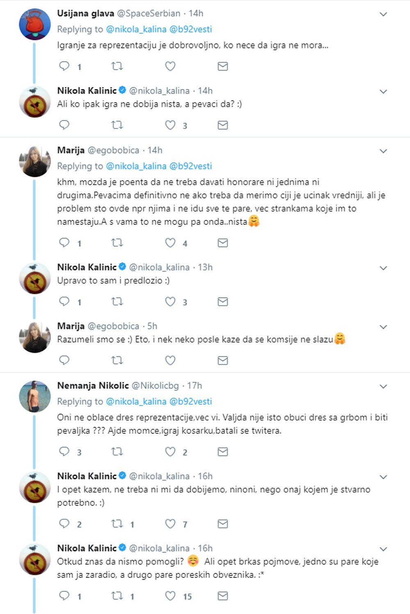Send Usijana glava's tweet via direct message
The width and height of the screenshot is (410, 614).
click(x=223, y=66)
